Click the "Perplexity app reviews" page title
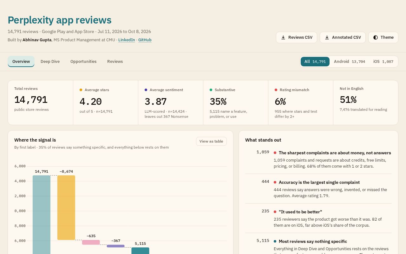Viewport: 406px width, 254px height. tap(60, 20)
